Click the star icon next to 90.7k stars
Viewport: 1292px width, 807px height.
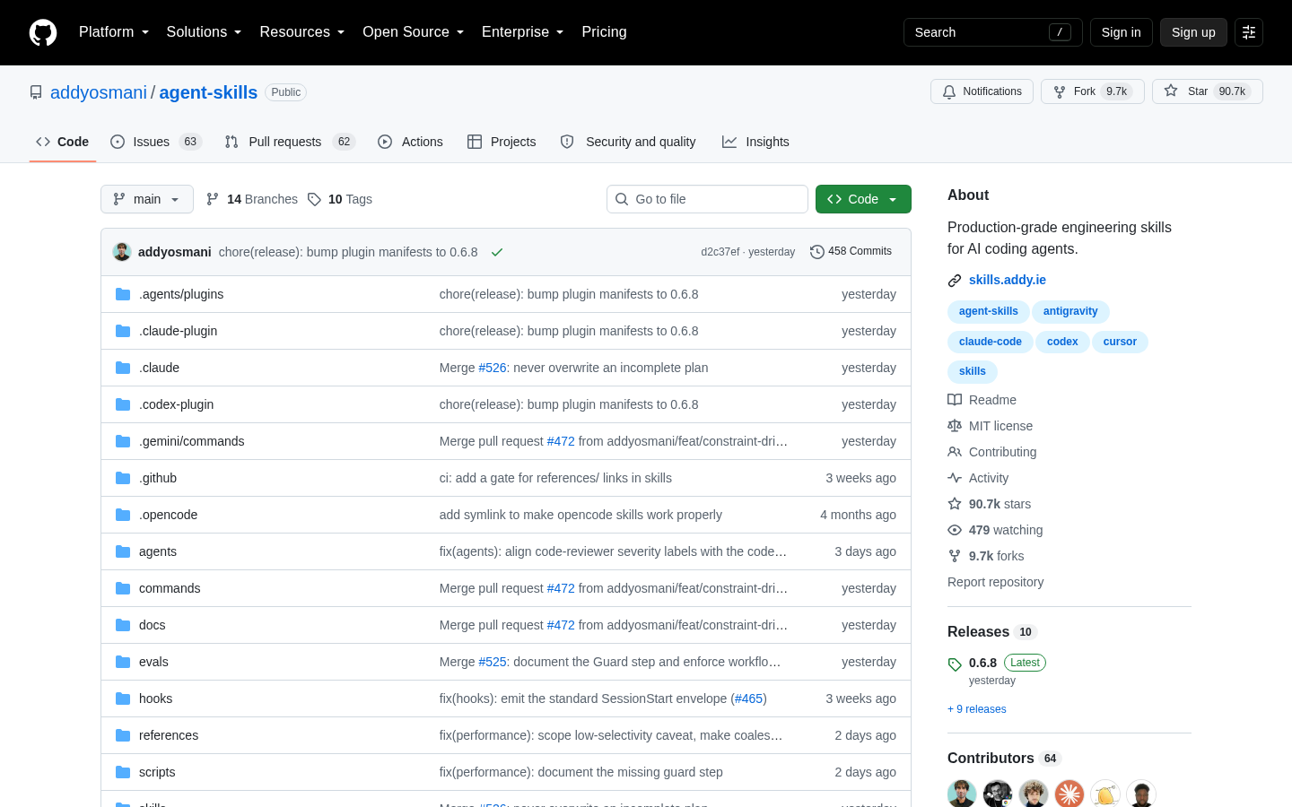(x=955, y=504)
